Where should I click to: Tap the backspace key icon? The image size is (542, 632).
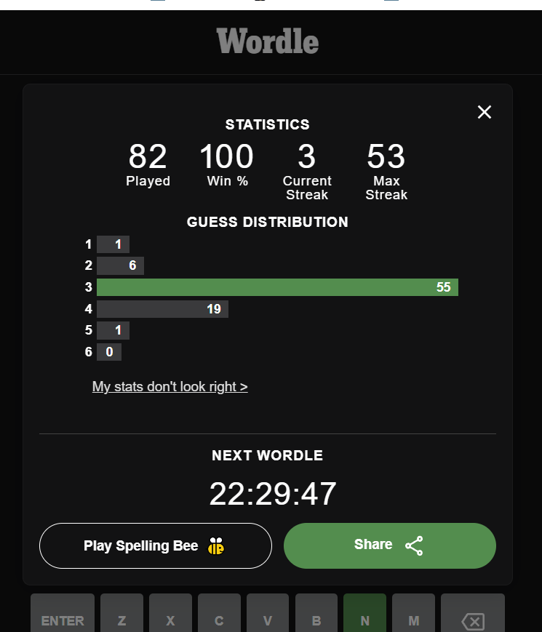coord(473,620)
